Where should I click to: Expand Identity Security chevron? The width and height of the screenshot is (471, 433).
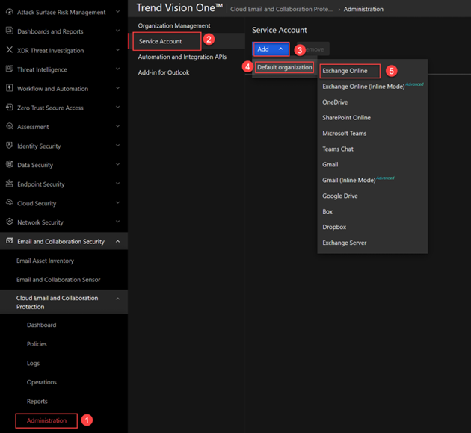[118, 146]
